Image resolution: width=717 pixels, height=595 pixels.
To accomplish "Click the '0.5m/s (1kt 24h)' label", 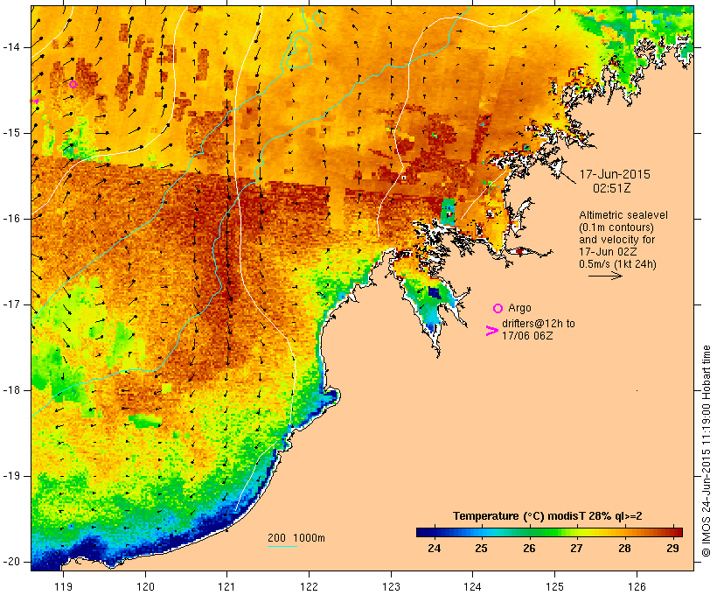I will click(617, 264).
